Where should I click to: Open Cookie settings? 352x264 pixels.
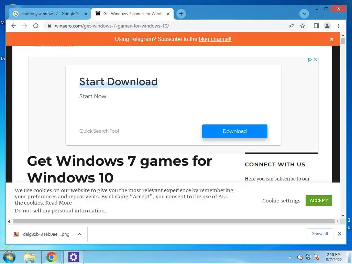[281, 200]
